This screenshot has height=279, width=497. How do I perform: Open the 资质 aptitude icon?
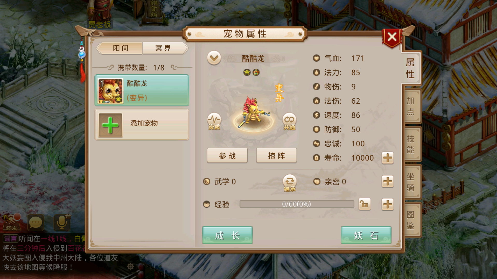coord(214,121)
